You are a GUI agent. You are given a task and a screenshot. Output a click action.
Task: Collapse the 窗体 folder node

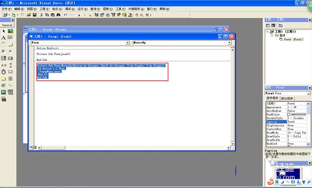tap(272, 35)
